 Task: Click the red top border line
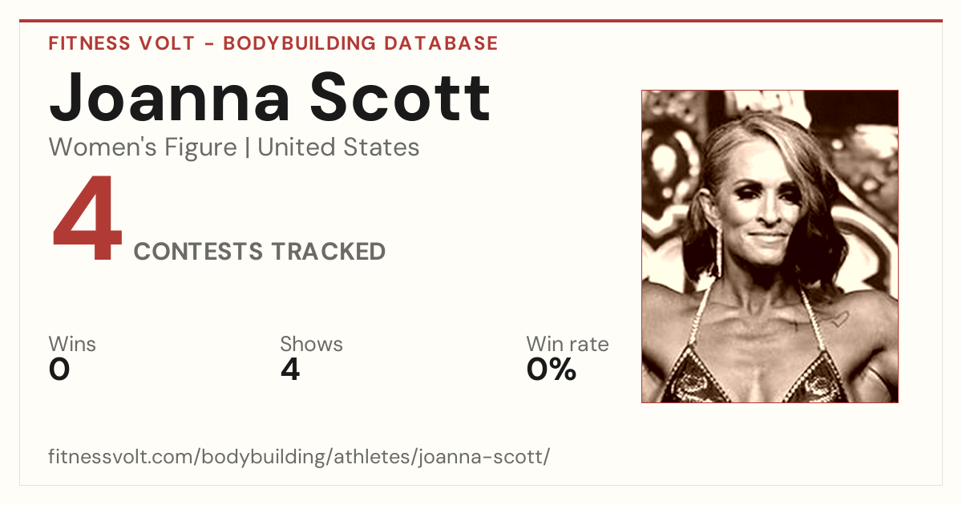coord(481,21)
